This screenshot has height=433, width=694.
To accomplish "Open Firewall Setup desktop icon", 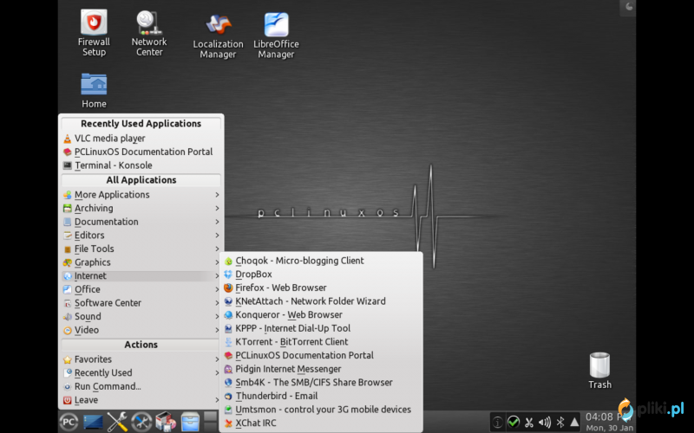I will click(x=94, y=33).
